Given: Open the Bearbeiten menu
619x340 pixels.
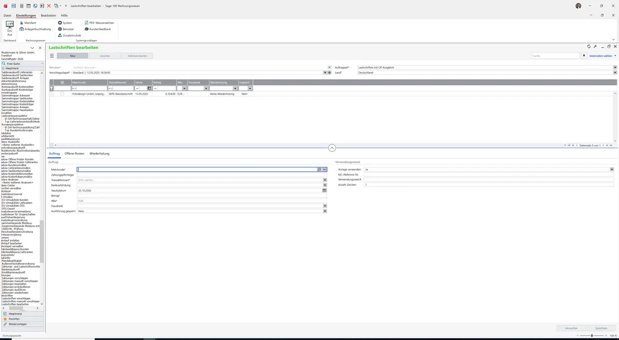Looking at the screenshot, I should (x=48, y=15).
